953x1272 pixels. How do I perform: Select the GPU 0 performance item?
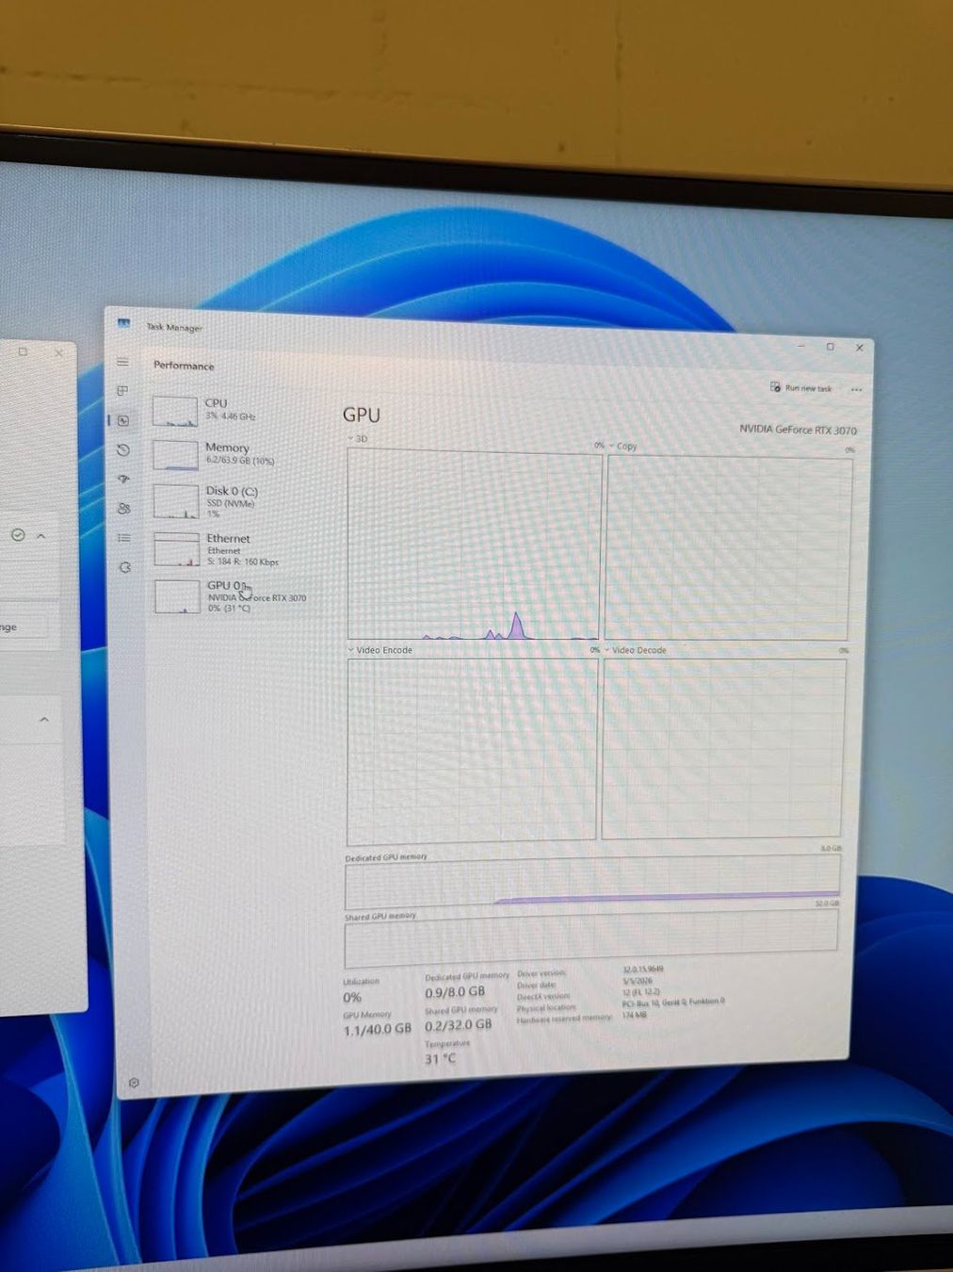[233, 596]
